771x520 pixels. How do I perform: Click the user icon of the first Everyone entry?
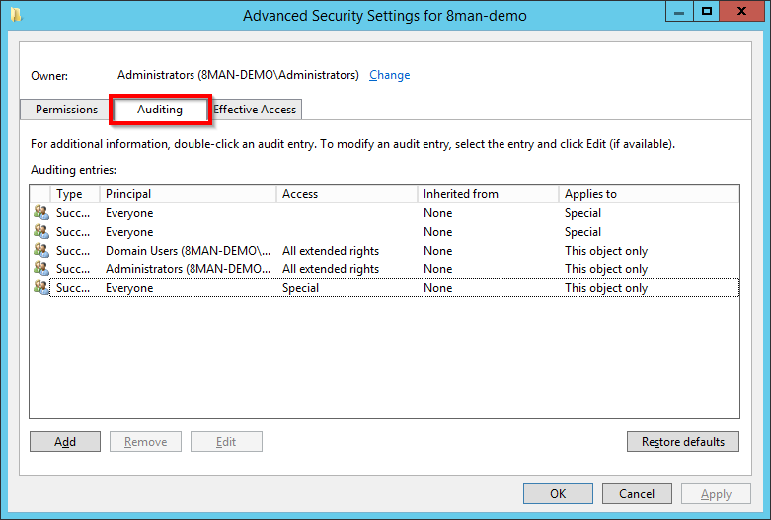point(41,213)
